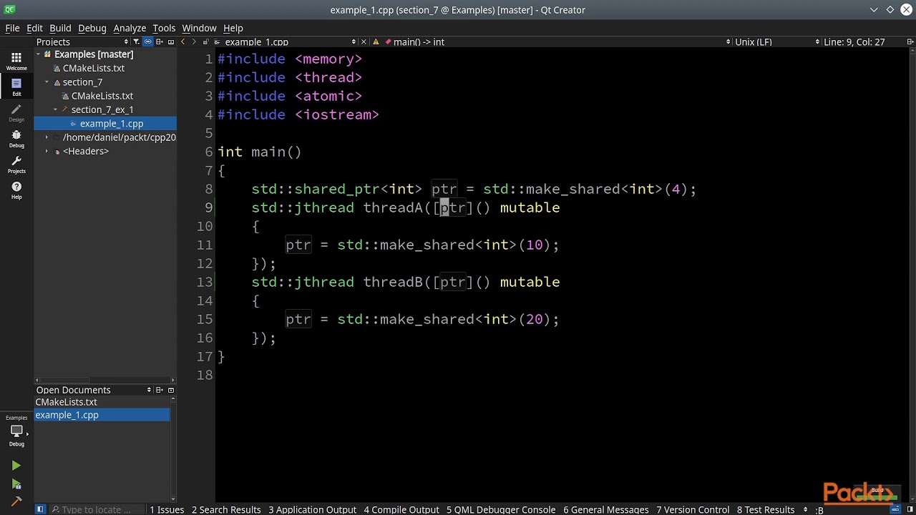Select CMakeLists.txt in Open Documents
Image resolution: width=916 pixels, height=515 pixels.
tap(102, 402)
